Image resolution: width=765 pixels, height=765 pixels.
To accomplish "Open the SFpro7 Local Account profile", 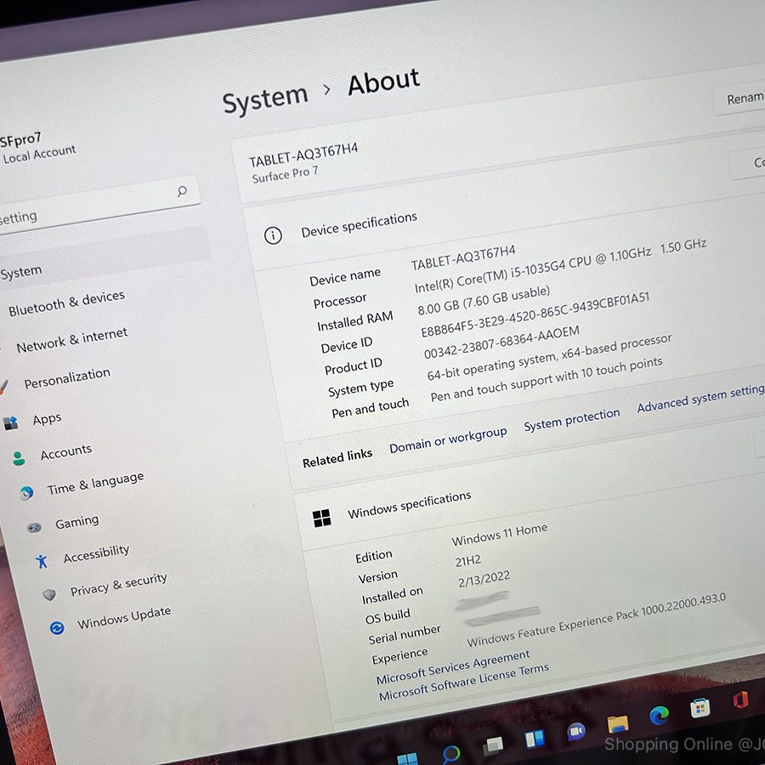I will 38,147.
